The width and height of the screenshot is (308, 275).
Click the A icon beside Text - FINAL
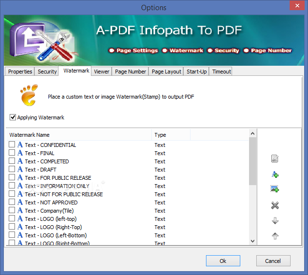click(x=20, y=153)
